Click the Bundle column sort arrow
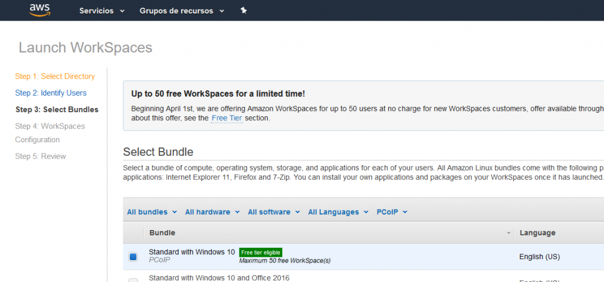 point(508,233)
